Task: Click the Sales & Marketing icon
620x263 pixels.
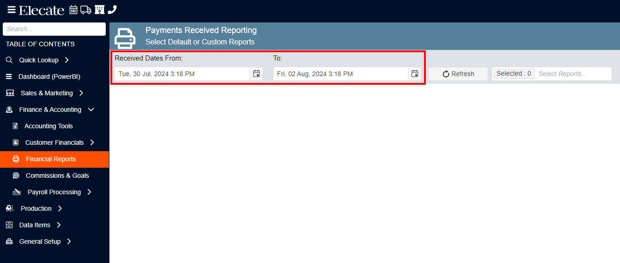Action: click(10, 93)
